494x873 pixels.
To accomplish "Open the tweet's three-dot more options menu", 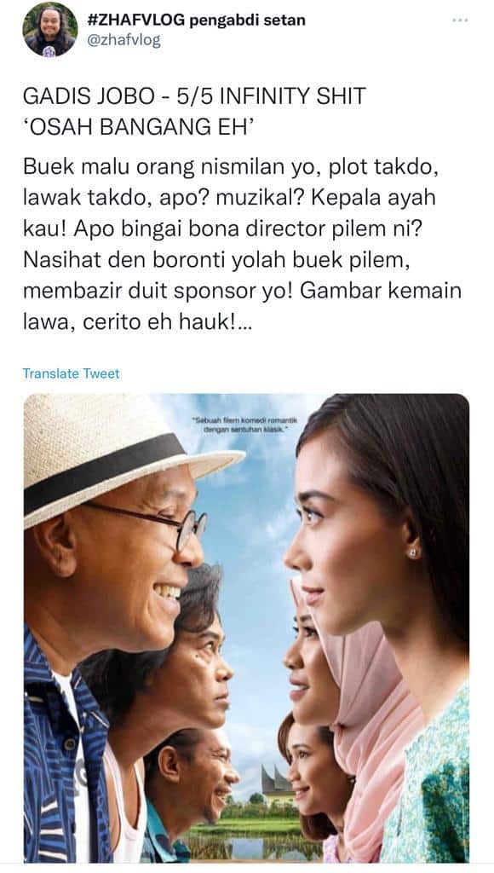I will click(460, 20).
